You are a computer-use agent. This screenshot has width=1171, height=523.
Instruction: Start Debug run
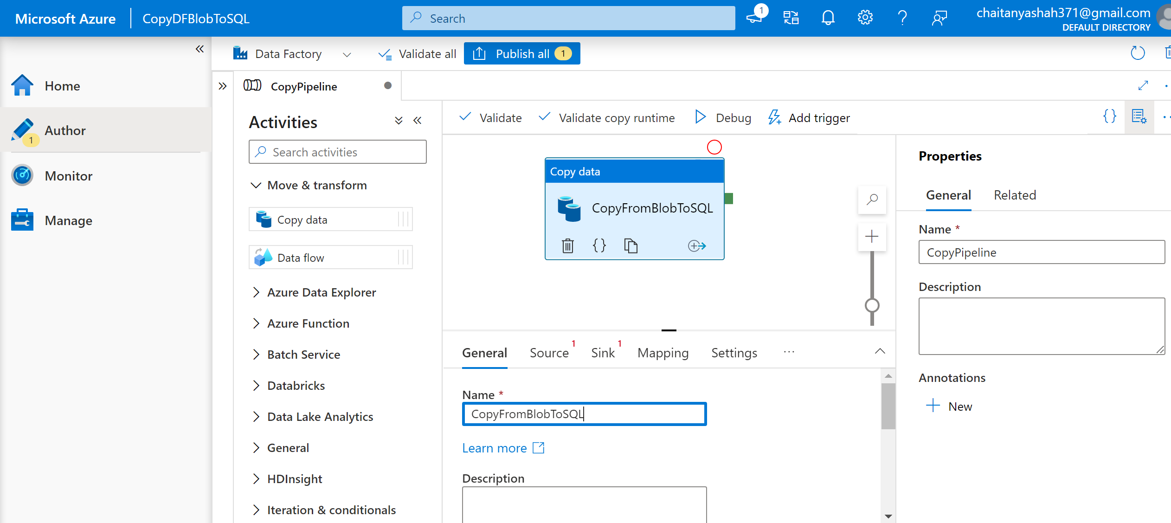coord(723,118)
